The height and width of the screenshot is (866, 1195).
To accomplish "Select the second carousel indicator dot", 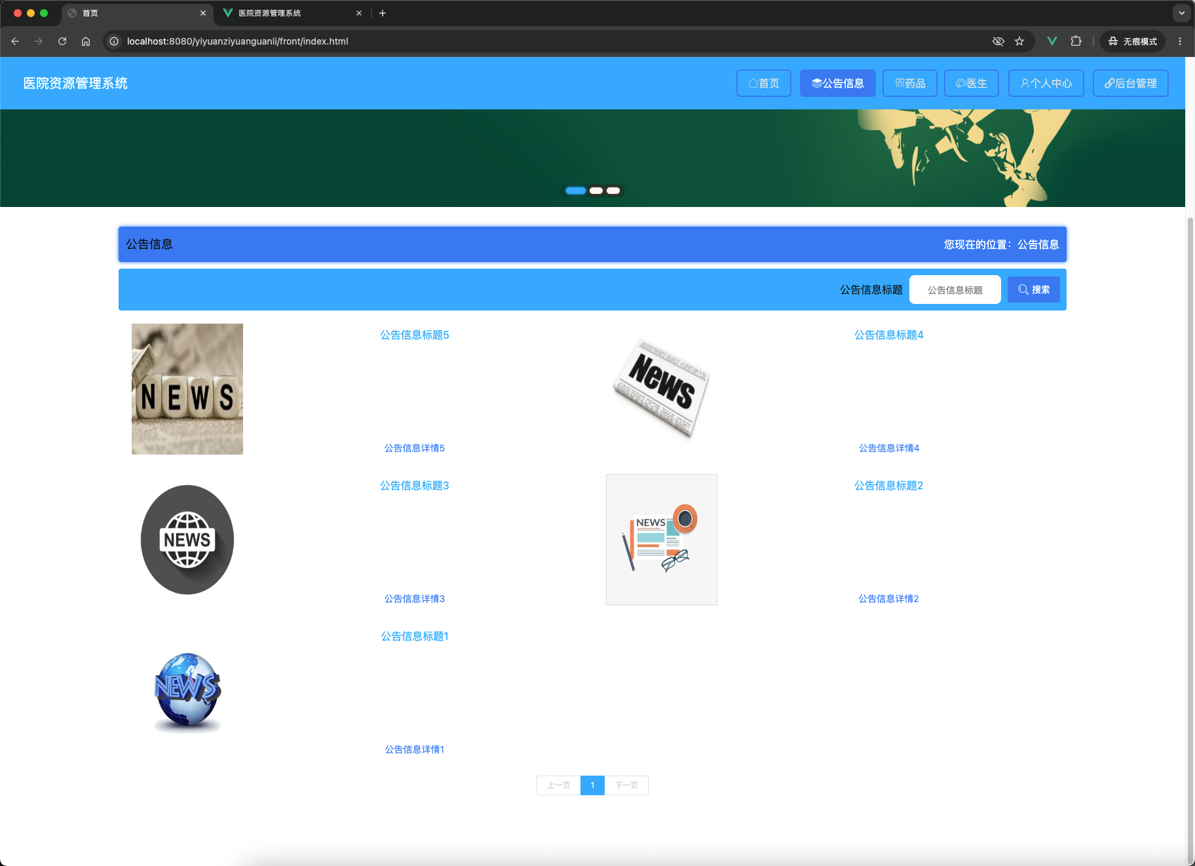I will [596, 191].
